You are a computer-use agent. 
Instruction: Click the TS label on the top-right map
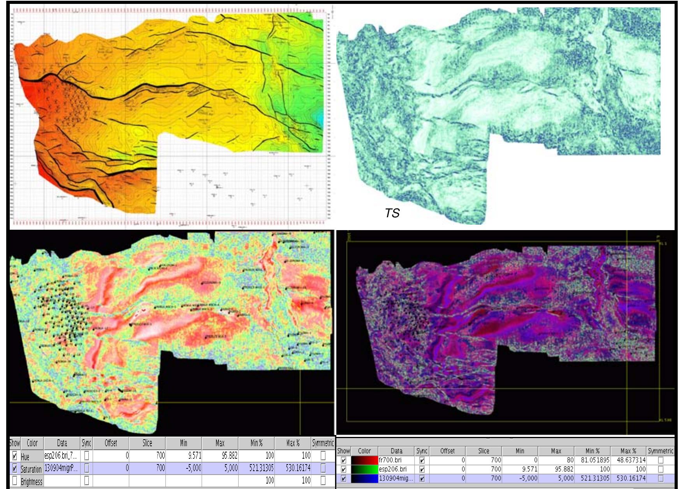(392, 213)
